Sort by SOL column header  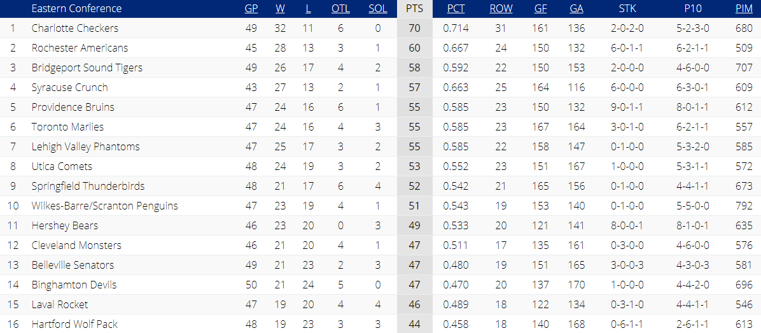pyautogui.click(x=377, y=9)
